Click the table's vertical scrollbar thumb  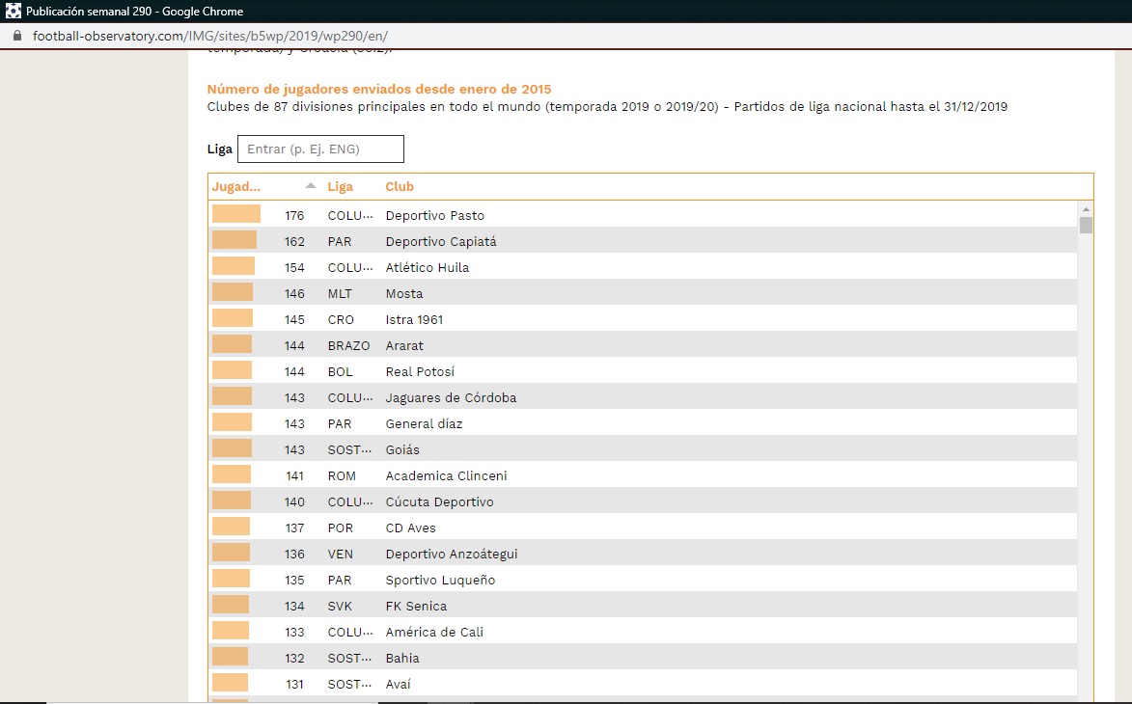(1086, 225)
